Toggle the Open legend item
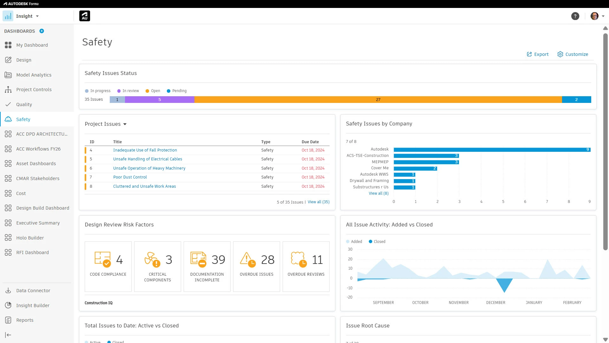 153,91
